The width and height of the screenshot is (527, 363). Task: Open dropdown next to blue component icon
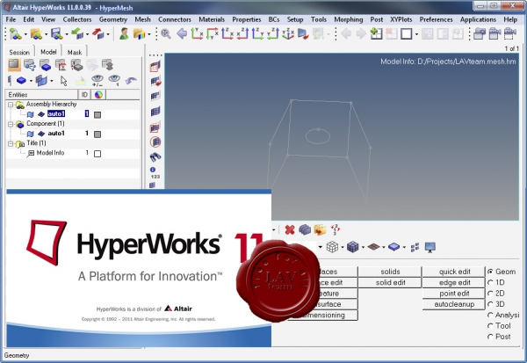click(31, 81)
